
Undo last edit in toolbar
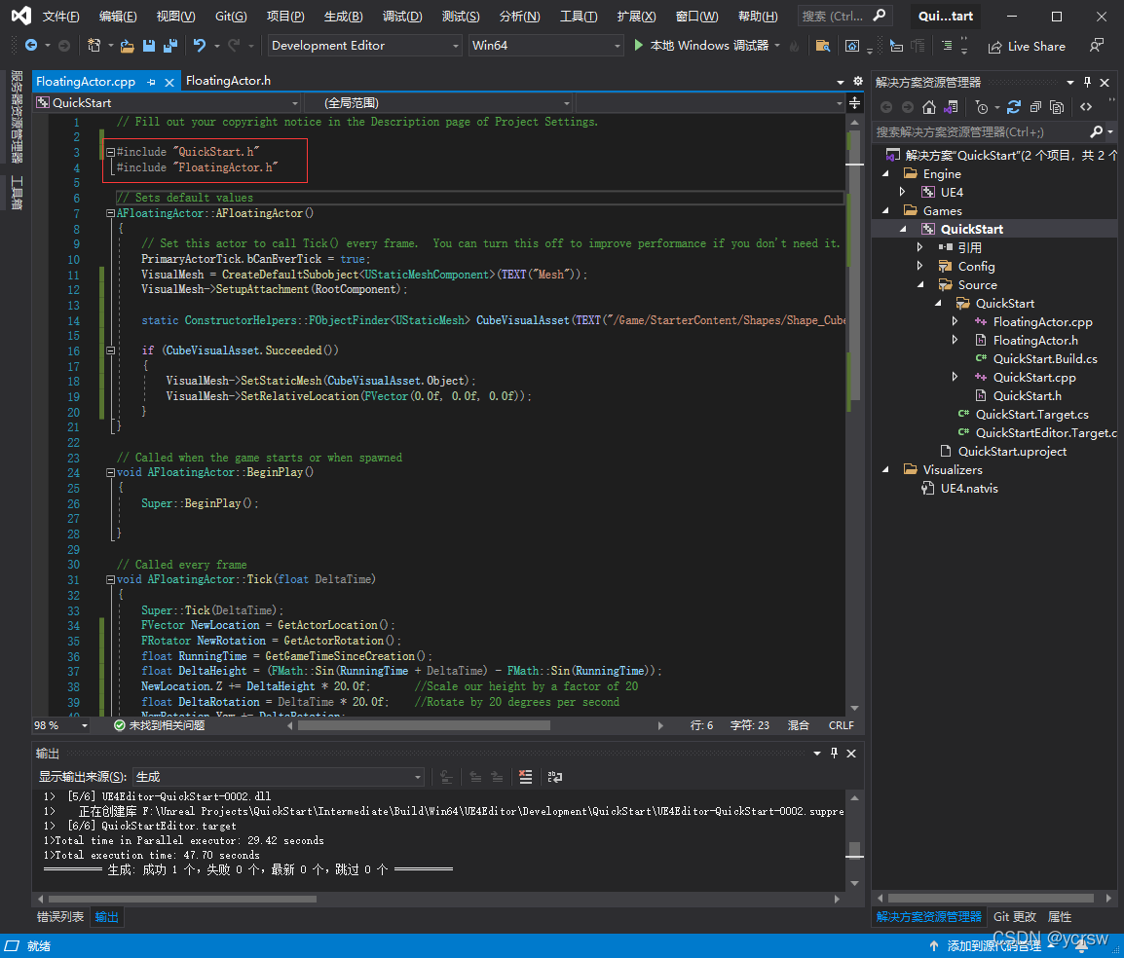pos(200,46)
